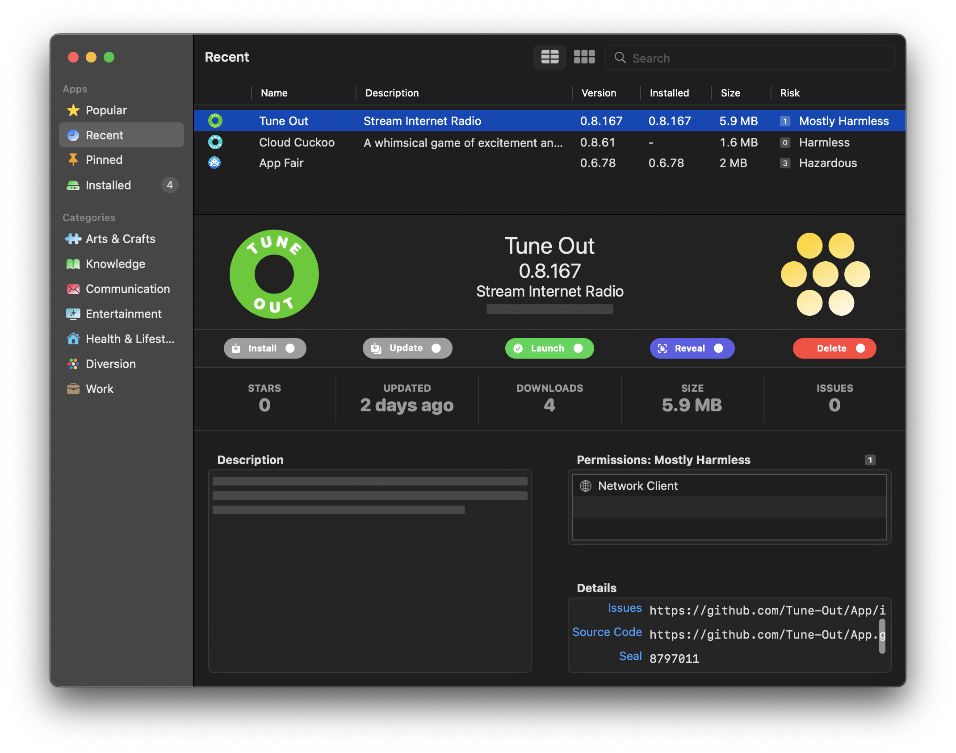Open the Knowledge category
The width and height of the screenshot is (956, 753).
click(x=121, y=264)
